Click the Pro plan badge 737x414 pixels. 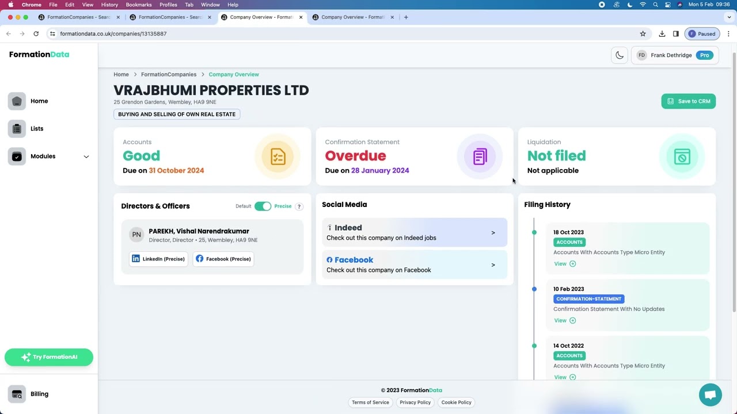click(x=705, y=55)
